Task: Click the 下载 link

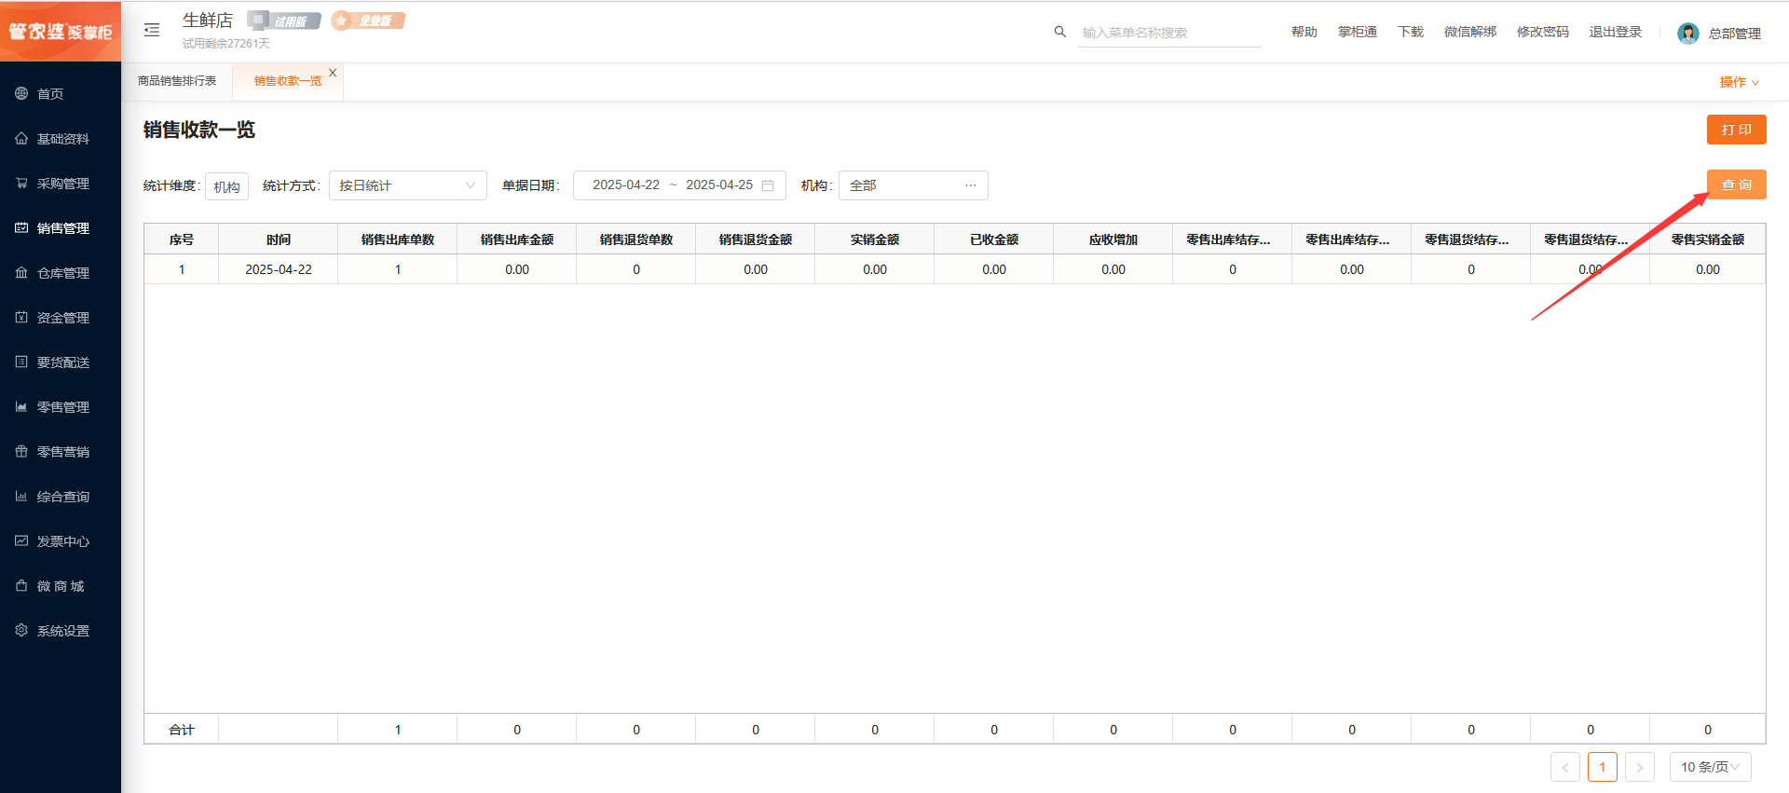Action: [x=1410, y=32]
